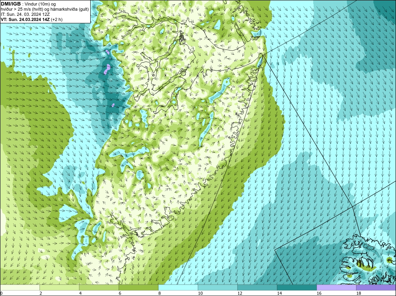Click the legend scale label '12'
The height and width of the screenshot is (296, 396).
(240, 293)
